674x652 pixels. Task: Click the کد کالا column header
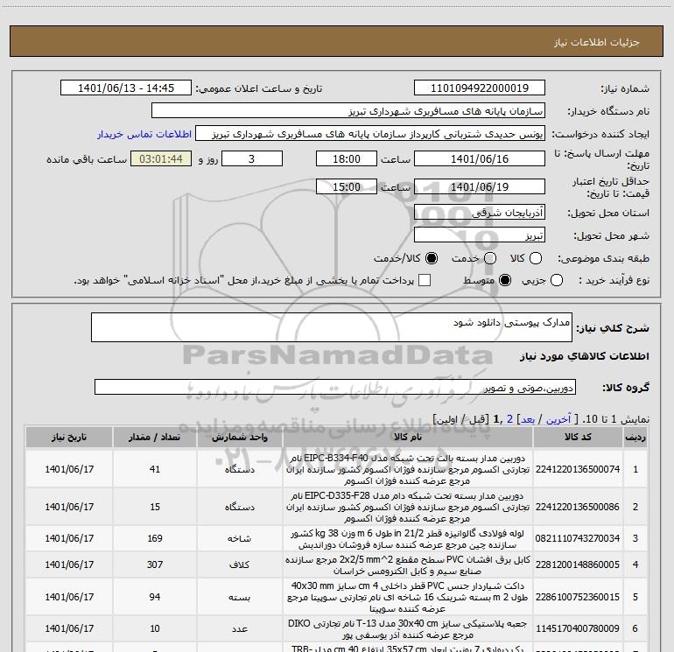578,437
